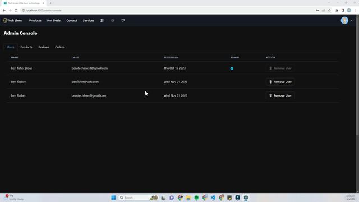Screen dimensions: 359x202
Task: Open File Explorer from the taskbar
Action: (188, 198)
